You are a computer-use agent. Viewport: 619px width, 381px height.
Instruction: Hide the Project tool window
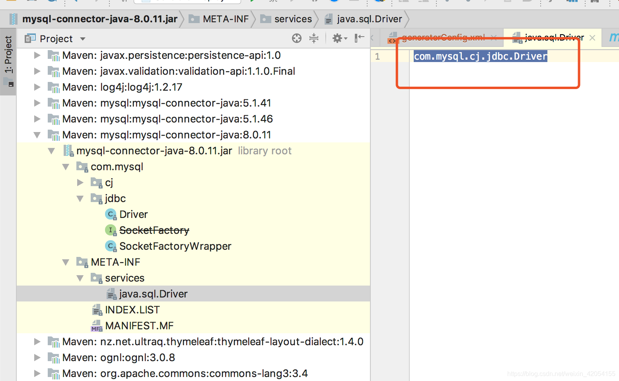(x=359, y=38)
